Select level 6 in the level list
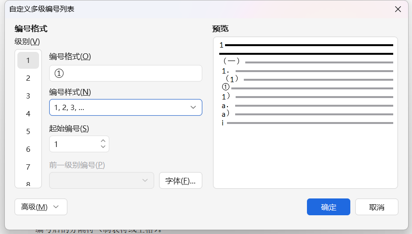 click(x=28, y=149)
